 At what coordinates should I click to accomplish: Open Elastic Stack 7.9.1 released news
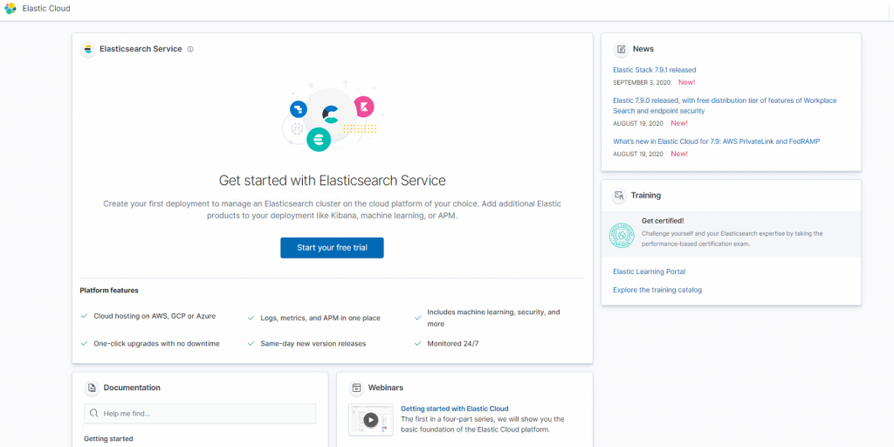click(655, 70)
